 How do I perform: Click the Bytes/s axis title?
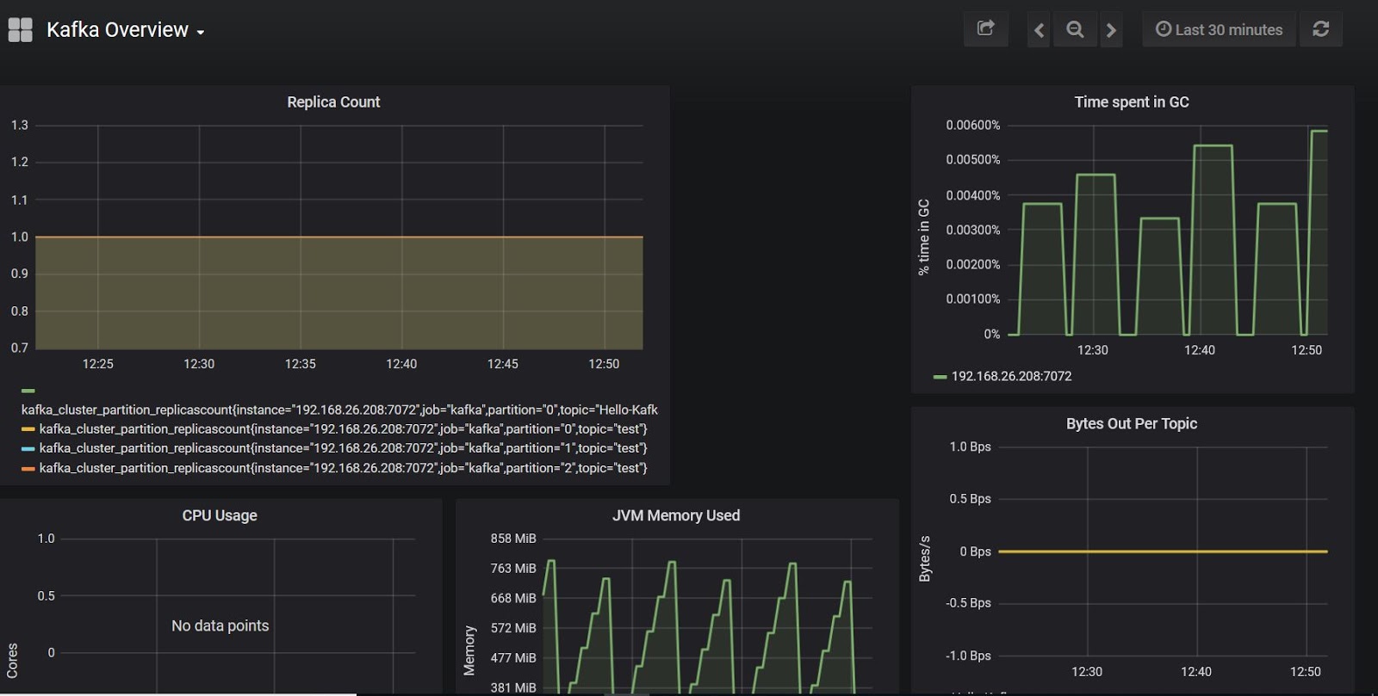pyautogui.click(x=925, y=559)
